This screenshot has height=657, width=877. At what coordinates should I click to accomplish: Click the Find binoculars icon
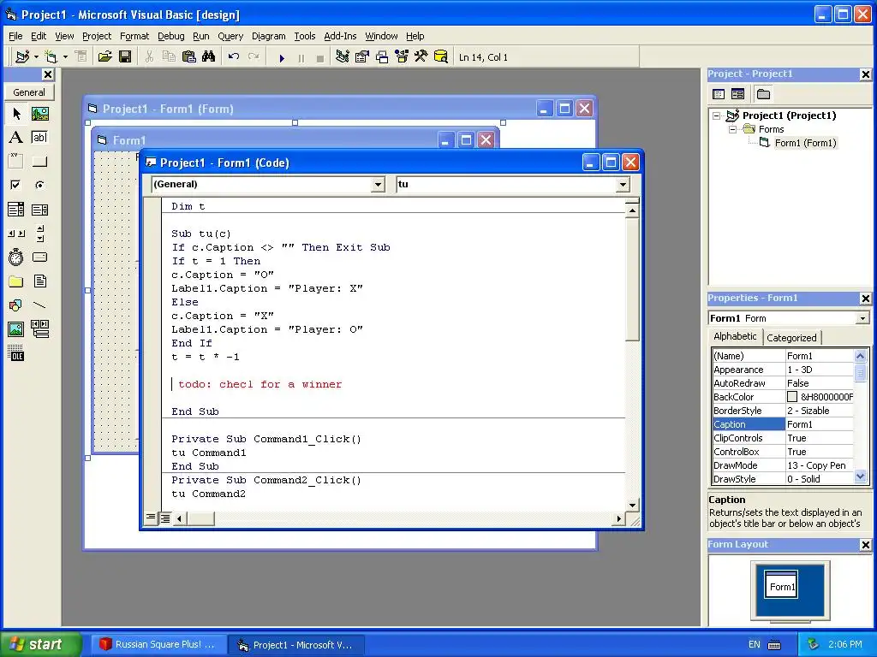(x=209, y=57)
